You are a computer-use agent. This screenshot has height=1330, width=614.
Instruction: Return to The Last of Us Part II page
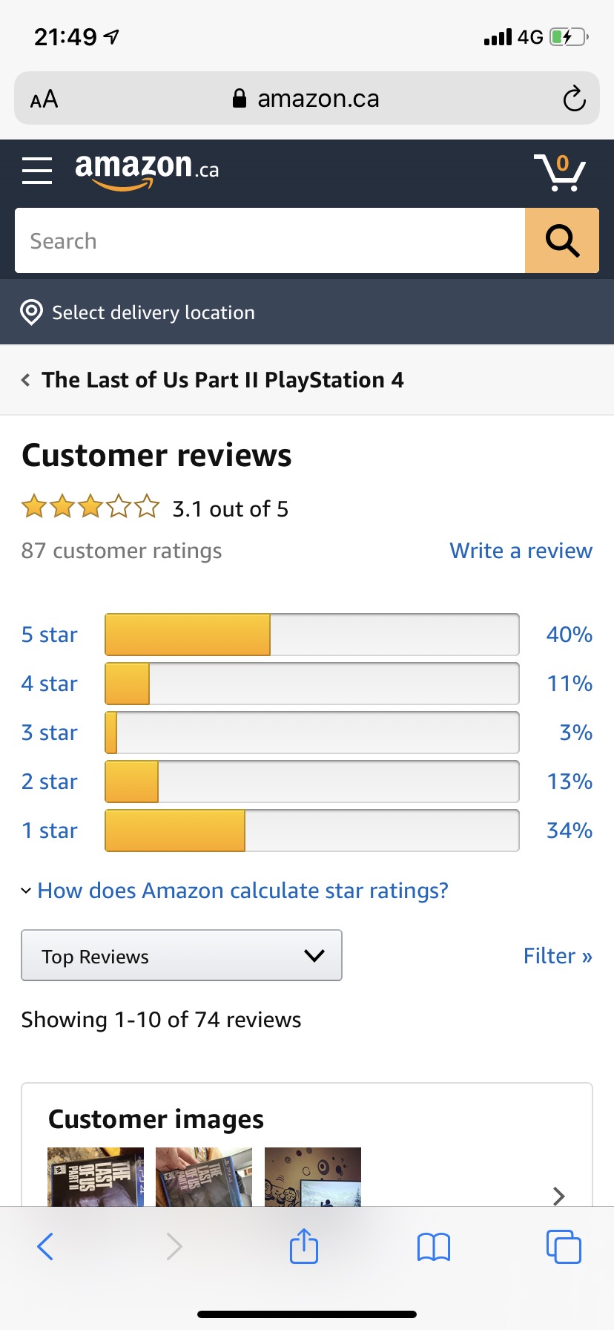coord(213,380)
